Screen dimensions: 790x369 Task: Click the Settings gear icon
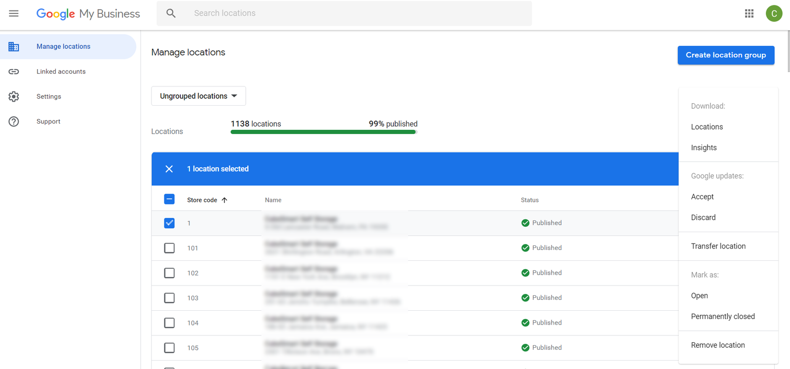14,96
